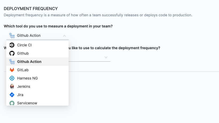Click the highlighted Github Action workflow icon

(12, 62)
